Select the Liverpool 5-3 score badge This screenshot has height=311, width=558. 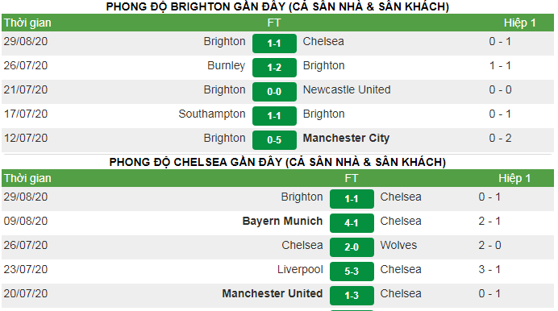[352, 272]
